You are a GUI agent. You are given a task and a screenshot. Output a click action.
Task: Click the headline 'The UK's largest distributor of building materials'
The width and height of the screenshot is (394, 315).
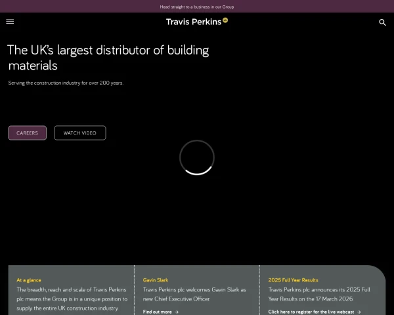(108, 58)
